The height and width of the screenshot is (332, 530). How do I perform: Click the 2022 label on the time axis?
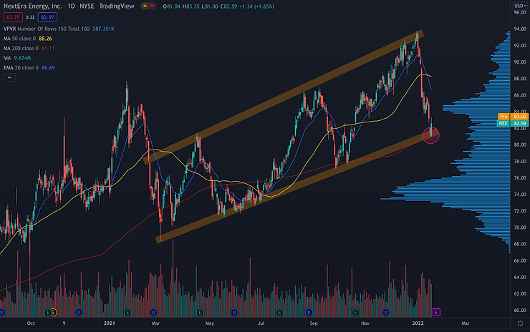point(418,323)
